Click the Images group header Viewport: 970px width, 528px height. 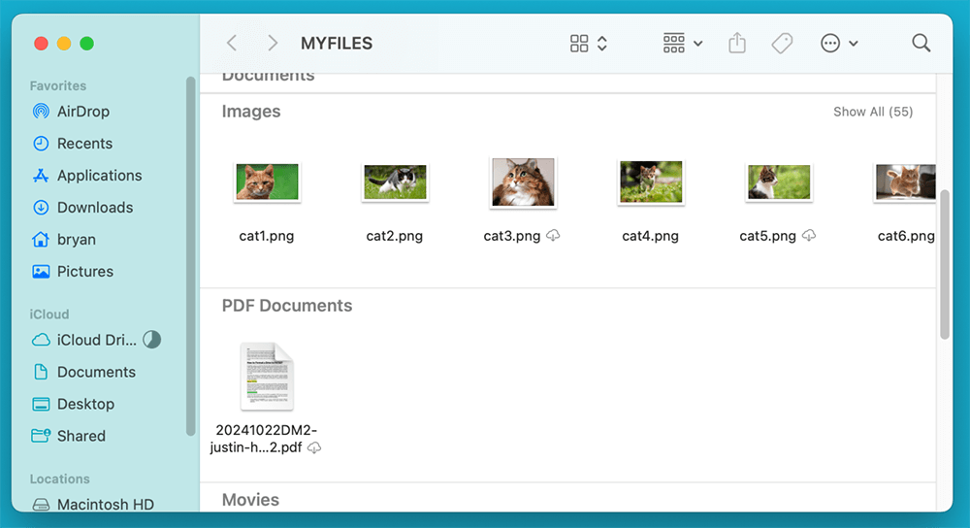click(x=251, y=112)
